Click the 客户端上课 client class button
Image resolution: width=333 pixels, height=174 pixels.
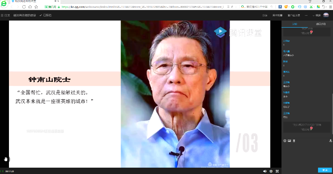point(294,15)
